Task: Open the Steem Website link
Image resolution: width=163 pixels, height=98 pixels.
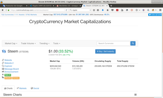Action: point(8,60)
